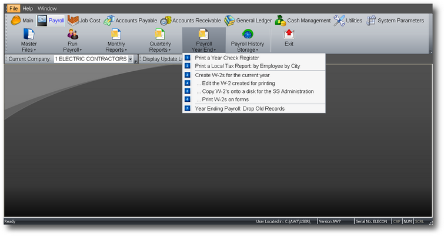Open Accounts Receivable coins icon
Screen dimensions: 444x236
(x=166, y=21)
